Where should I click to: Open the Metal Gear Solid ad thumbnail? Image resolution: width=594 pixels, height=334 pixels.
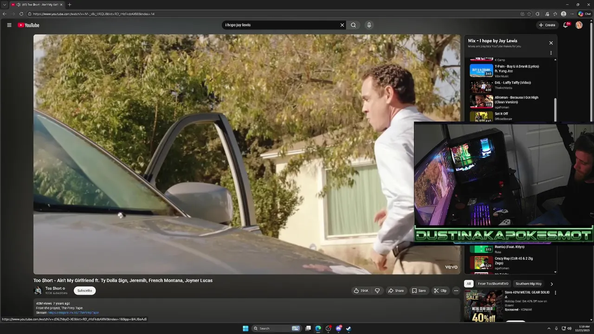click(484, 306)
